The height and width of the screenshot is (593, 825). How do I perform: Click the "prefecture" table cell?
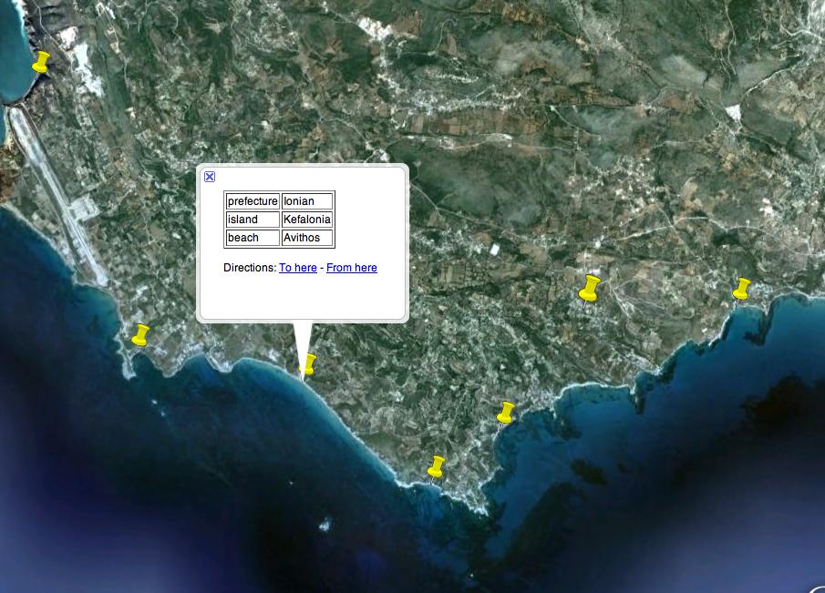pos(253,201)
